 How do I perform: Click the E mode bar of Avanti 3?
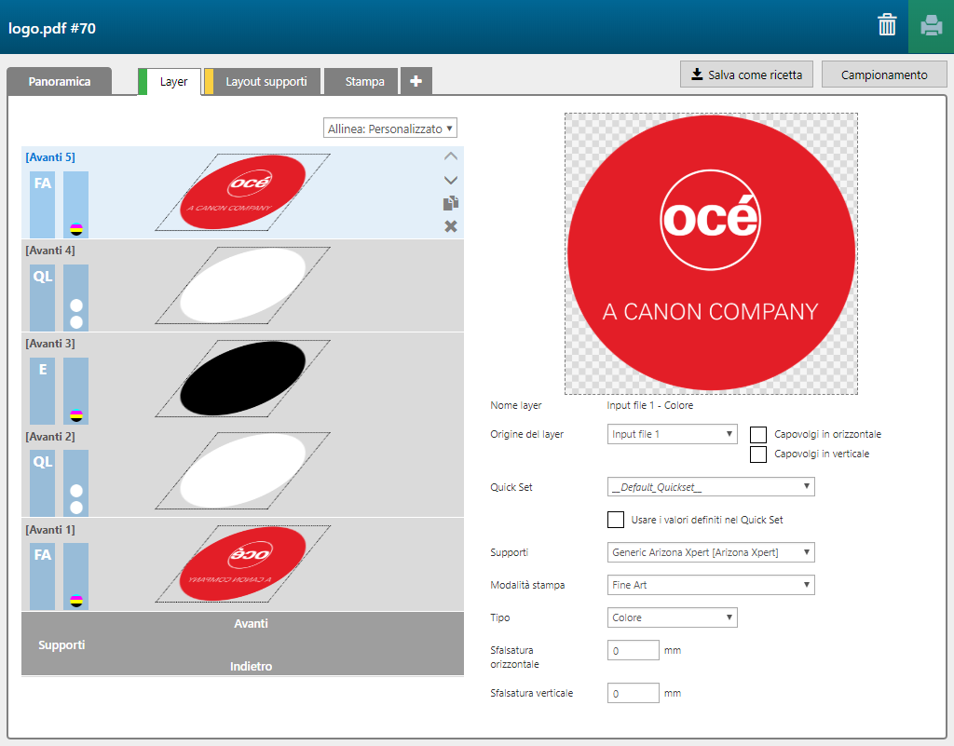coord(43,390)
